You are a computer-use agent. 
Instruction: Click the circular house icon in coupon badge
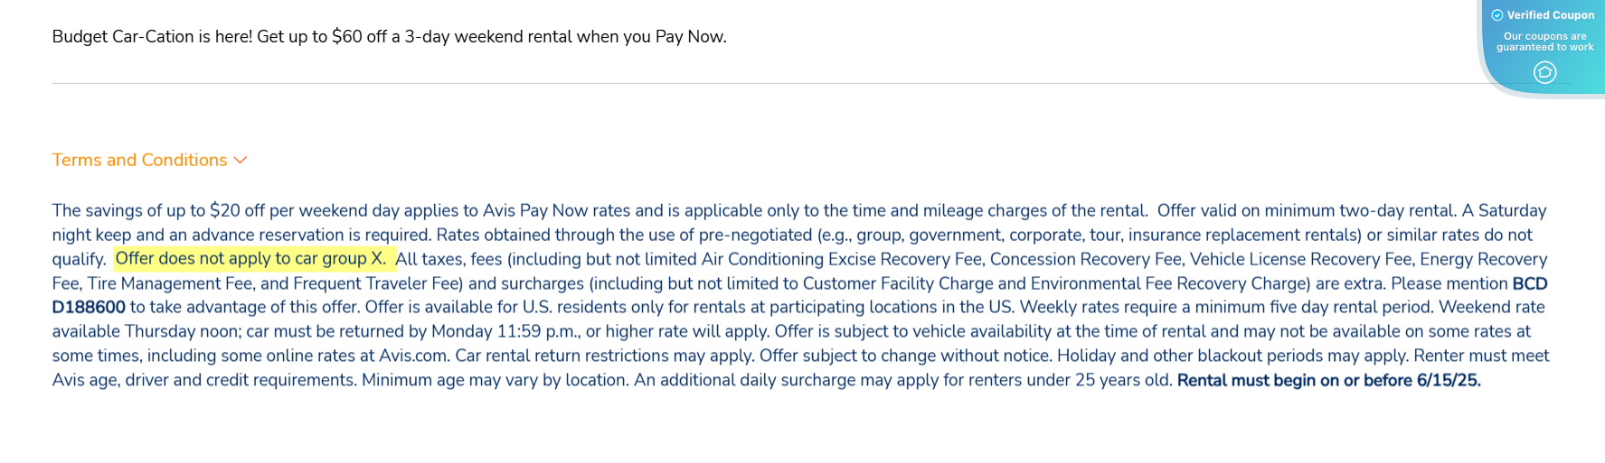1544,72
